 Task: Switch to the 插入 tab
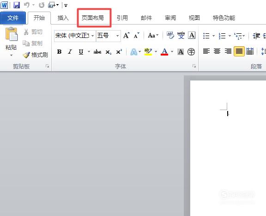point(63,18)
